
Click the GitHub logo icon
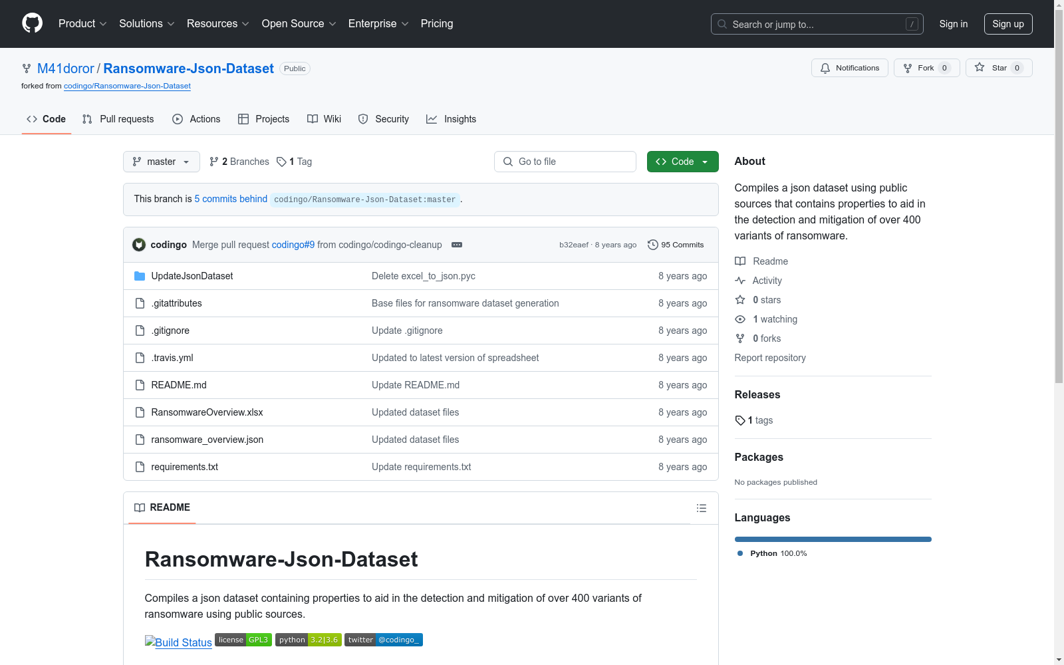pyautogui.click(x=32, y=23)
